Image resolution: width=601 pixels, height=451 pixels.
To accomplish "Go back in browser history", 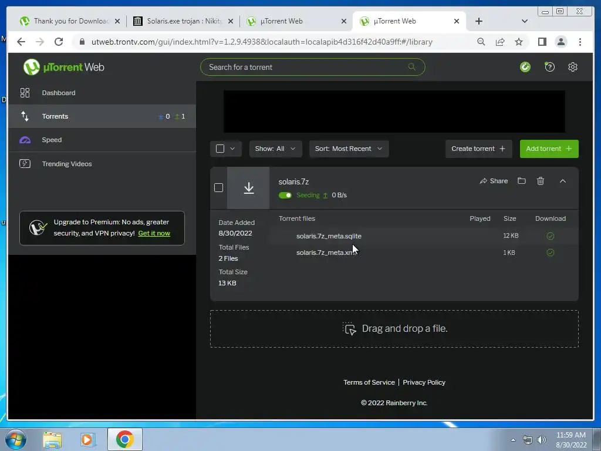I will [21, 42].
